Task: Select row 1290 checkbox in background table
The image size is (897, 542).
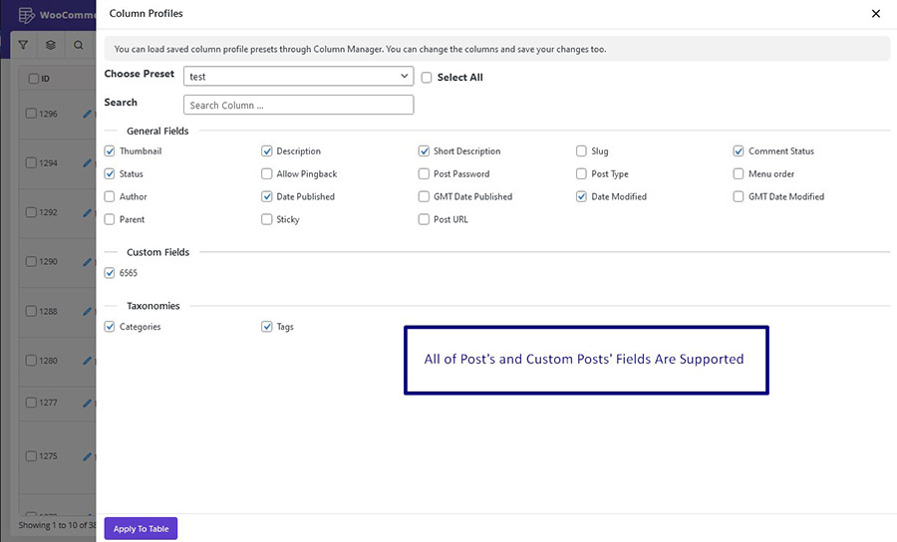Action: [x=31, y=261]
